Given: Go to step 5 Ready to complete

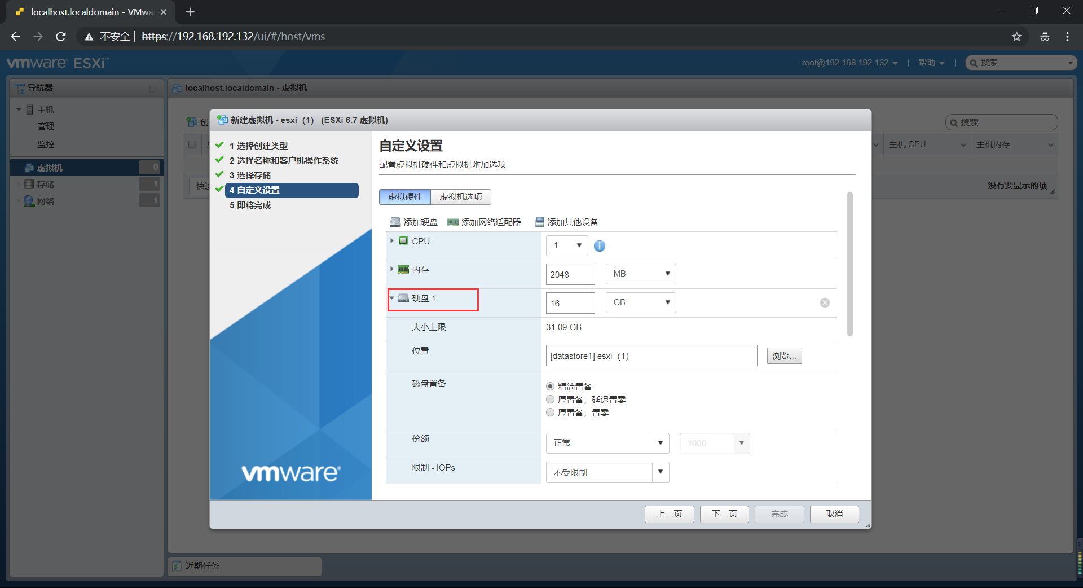Looking at the screenshot, I should click(x=250, y=205).
